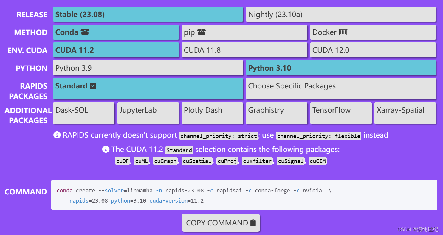This screenshot has width=443, height=235.
Task: Click the cuCIM package tag
Action: (318, 161)
